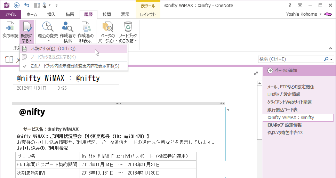This screenshot has height=178, width=336.
Task: Click in the 検索 (Ctrl+E) search box
Action: click(290, 59)
